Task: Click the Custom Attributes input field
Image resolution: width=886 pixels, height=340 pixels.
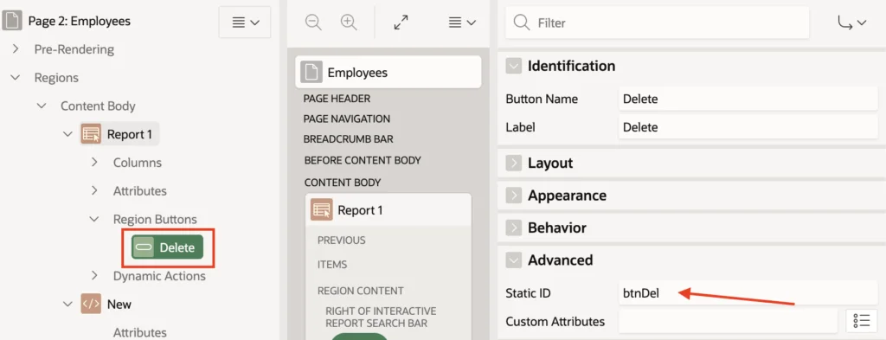Action: (x=729, y=321)
